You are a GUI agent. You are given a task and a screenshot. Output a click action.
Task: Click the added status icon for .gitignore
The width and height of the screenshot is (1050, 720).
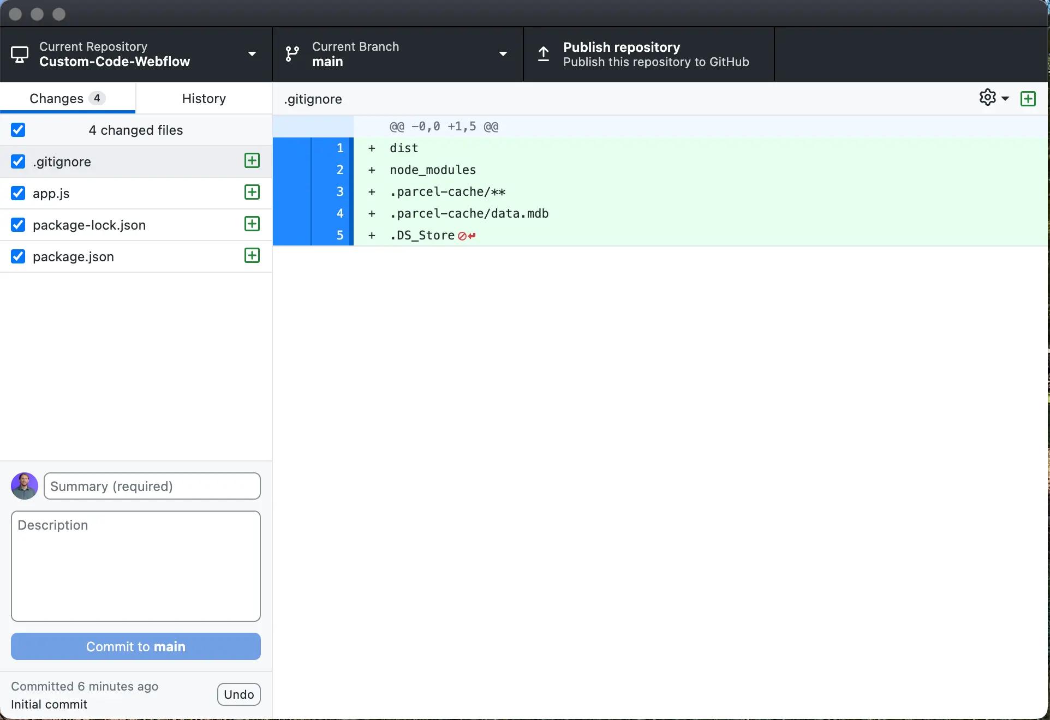(252, 160)
